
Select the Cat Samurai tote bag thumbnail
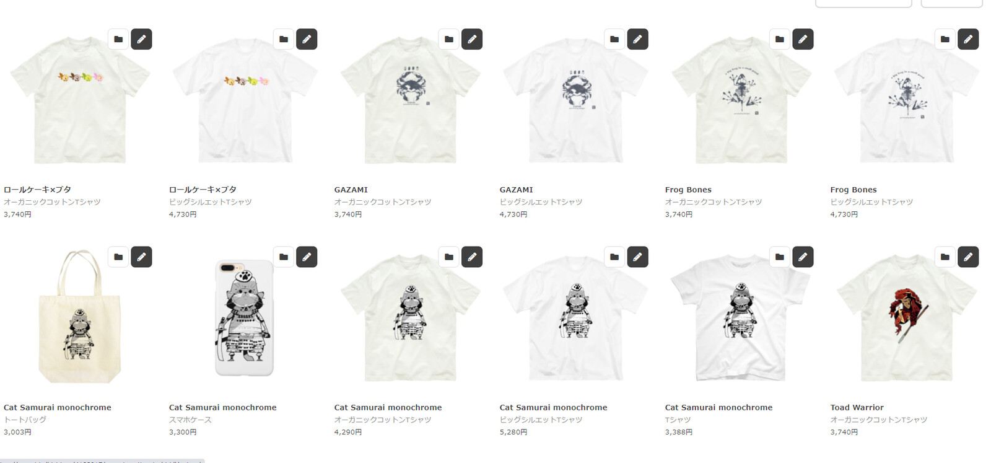point(79,317)
